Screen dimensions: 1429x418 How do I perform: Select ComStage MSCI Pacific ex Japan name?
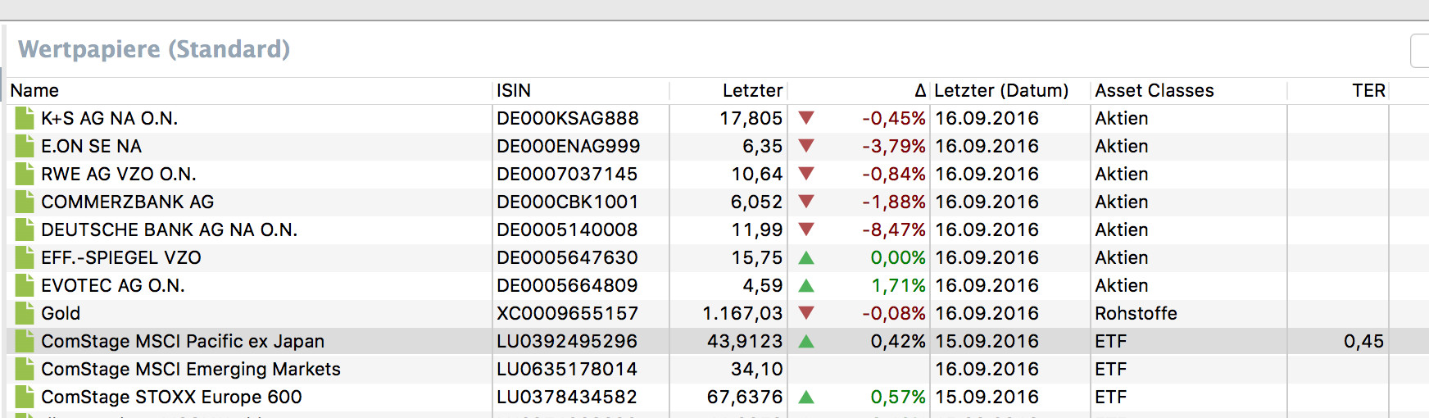183,341
